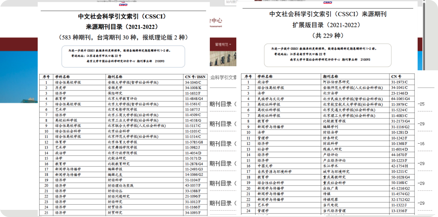The width and height of the screenshot is (438, 217).
Task: Select journal name 阿拉伯世界研究
Action: pyautogui.click(x=336, y=82)
